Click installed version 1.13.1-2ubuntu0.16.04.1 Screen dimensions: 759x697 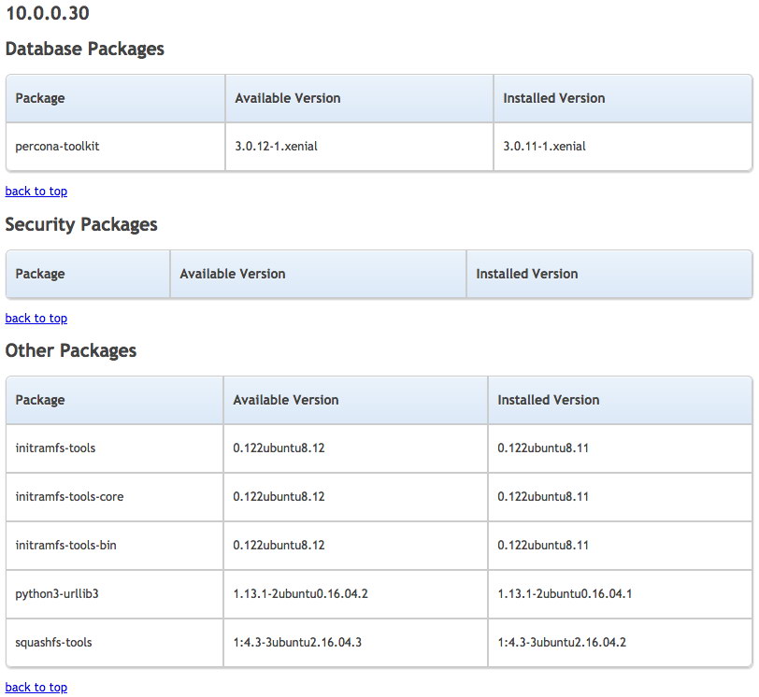click(565, 593)
